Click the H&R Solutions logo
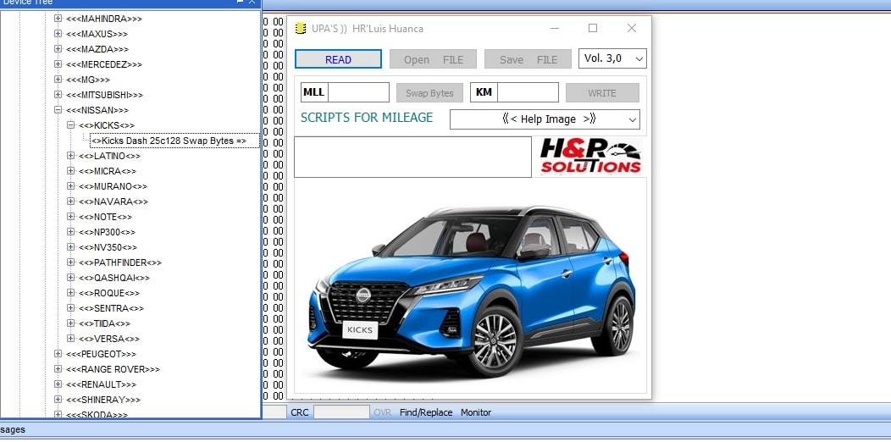 (x=591, y=157)
